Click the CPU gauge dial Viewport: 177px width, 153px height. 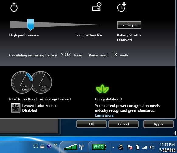[22, 82]
